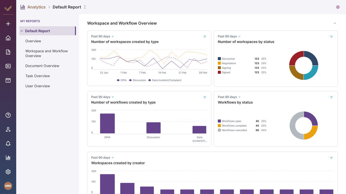Select Default Report in My Reports

(48, 31)
